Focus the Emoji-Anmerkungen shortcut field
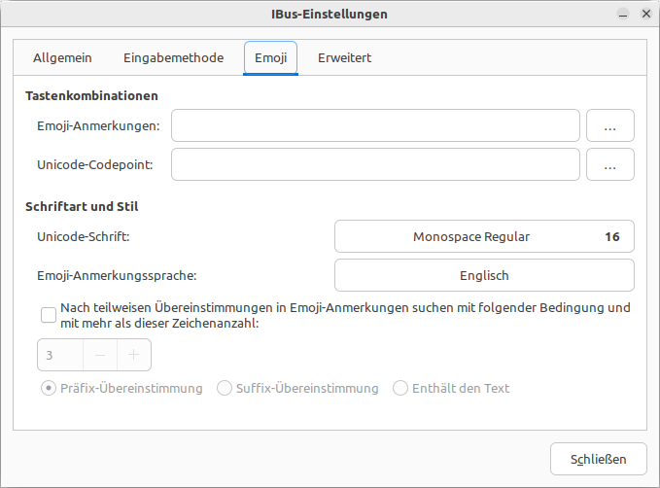 tap(375, 125)
